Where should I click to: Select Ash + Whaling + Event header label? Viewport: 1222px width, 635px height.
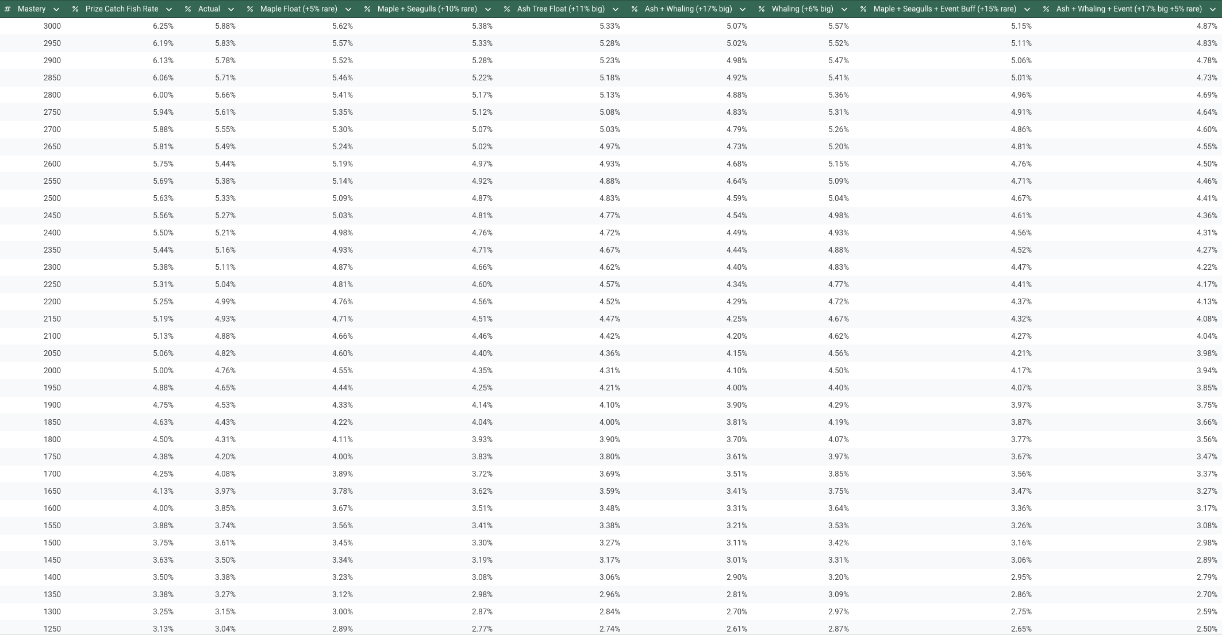point(1129,9)
